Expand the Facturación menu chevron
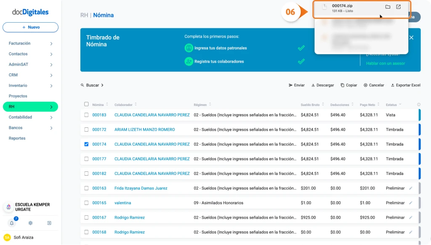 pyautogui.click(x=51, y=44)
